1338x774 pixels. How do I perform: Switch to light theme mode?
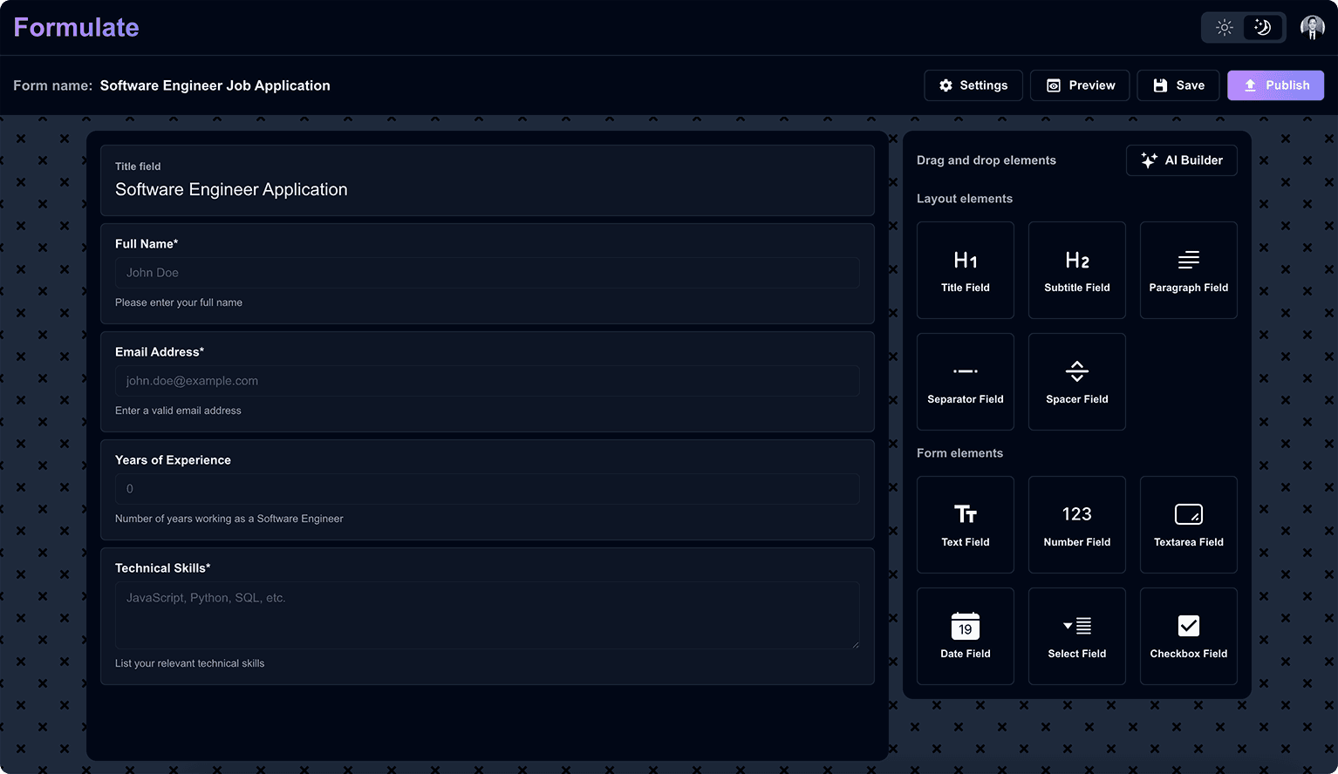tap(1224, 27)
